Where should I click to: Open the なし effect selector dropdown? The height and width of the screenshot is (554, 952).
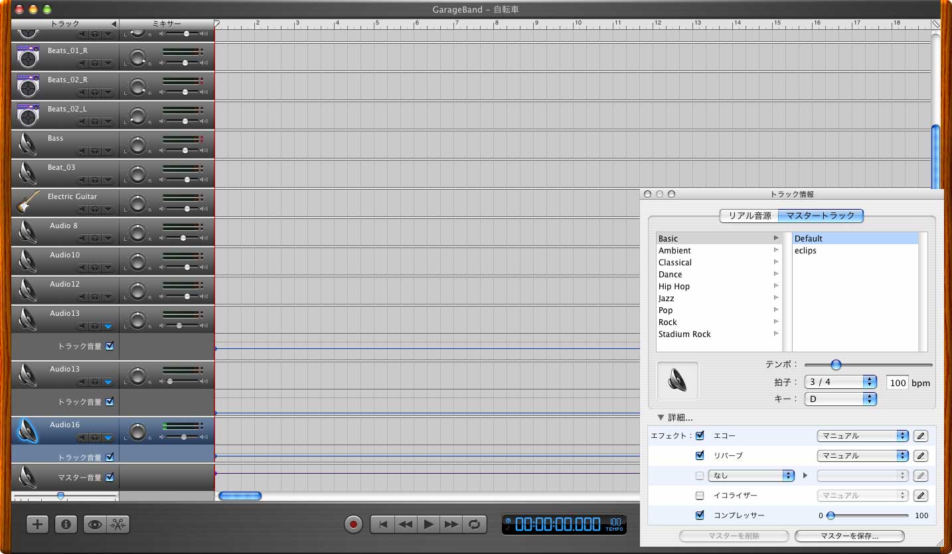(752, 476)
